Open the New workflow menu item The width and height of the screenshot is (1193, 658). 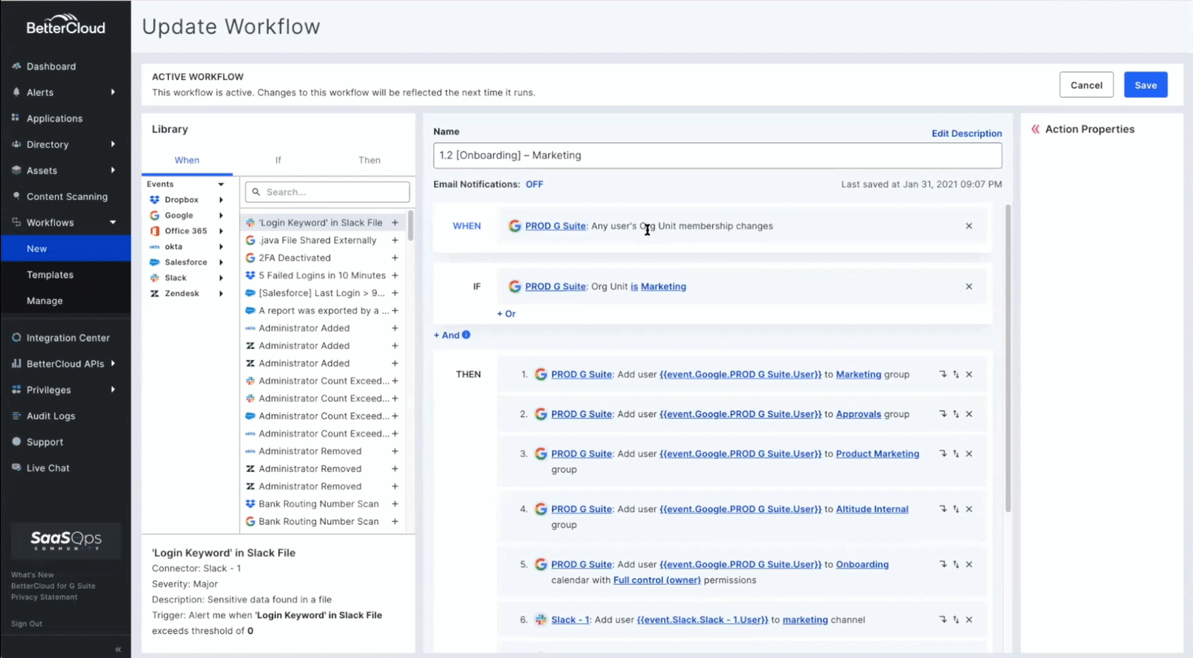[66, 248]
